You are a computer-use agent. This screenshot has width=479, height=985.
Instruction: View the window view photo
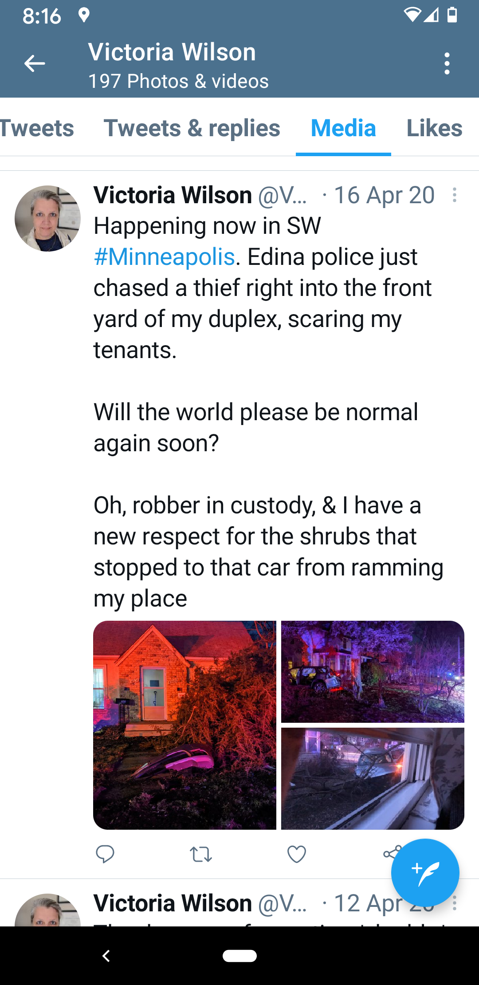pos(373,779)
